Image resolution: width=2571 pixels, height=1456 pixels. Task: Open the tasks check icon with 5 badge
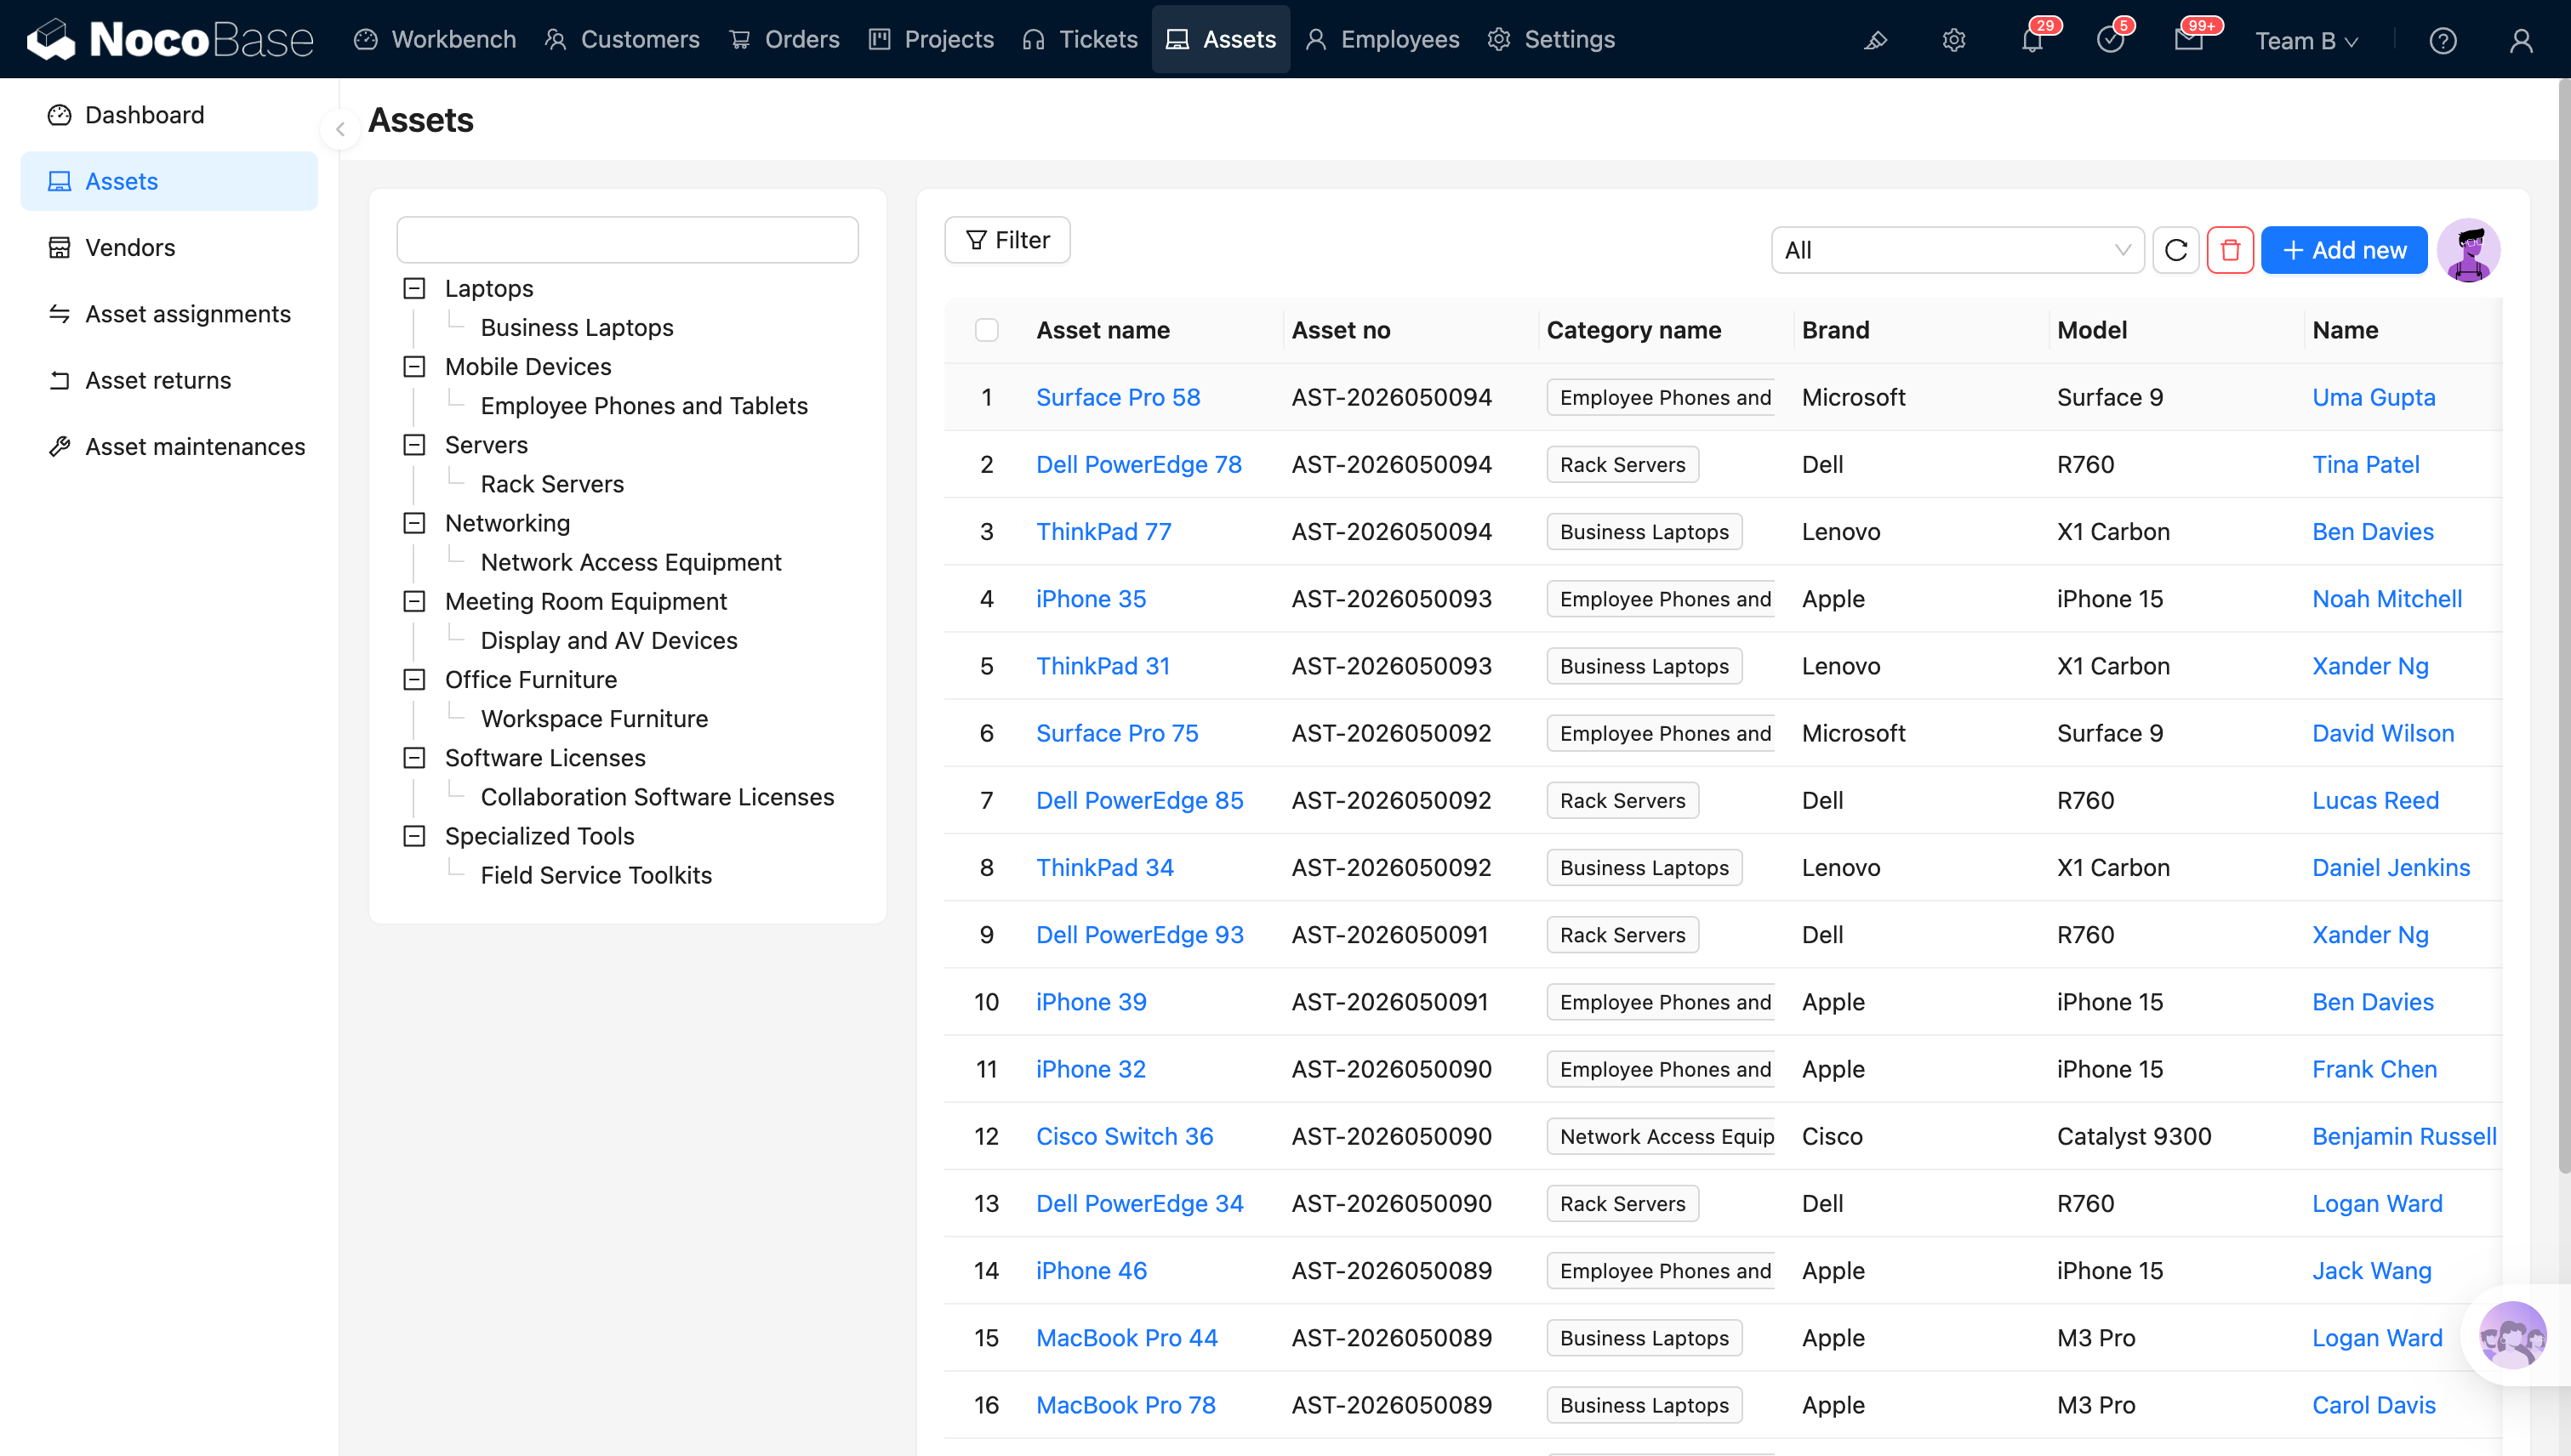pos(2110,40)
